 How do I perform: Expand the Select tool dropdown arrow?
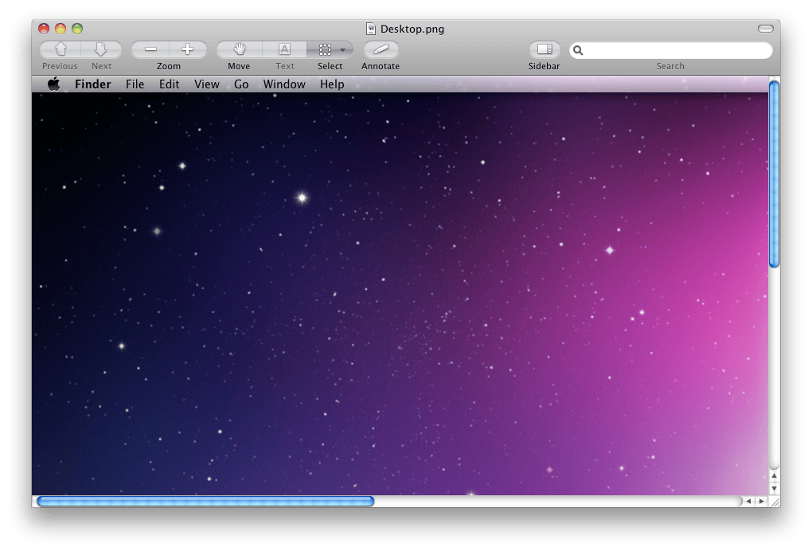pos(343,49)
